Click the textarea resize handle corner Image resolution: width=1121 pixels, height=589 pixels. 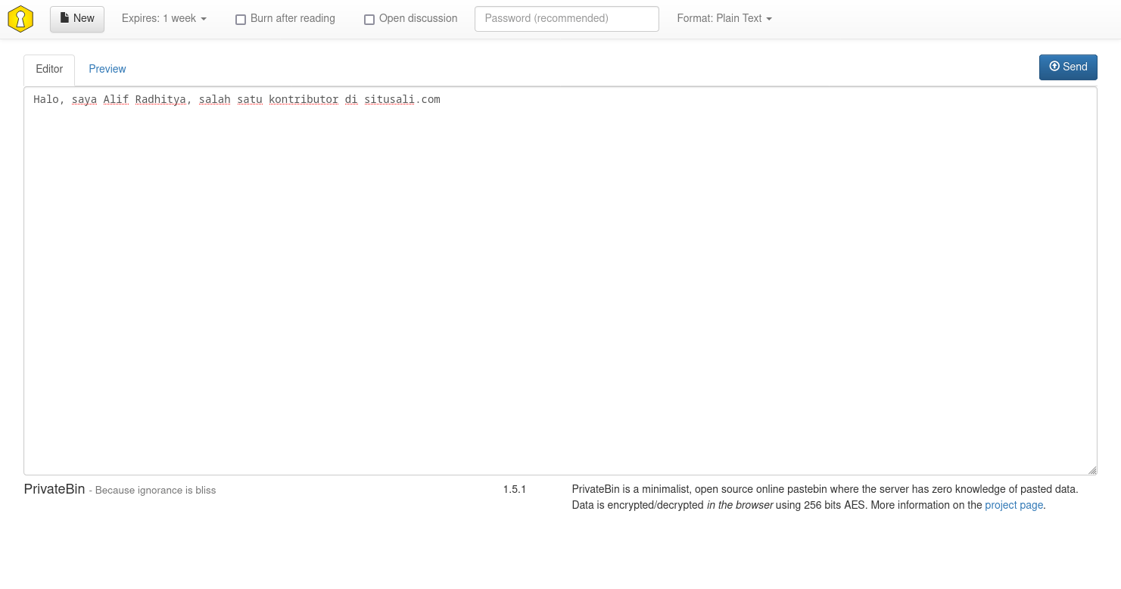click(x=1091, y=469)
